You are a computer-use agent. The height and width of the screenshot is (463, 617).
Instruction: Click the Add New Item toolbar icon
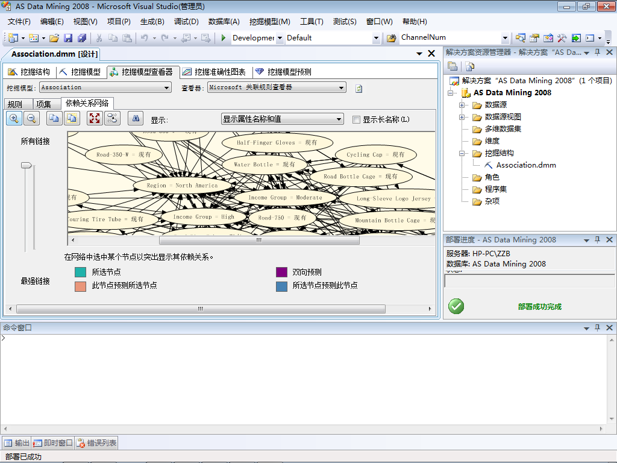[x=34, y=38]
